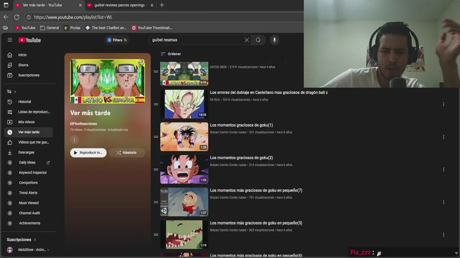Open Listas de reproducción in sidebar

tap(29, 112)
